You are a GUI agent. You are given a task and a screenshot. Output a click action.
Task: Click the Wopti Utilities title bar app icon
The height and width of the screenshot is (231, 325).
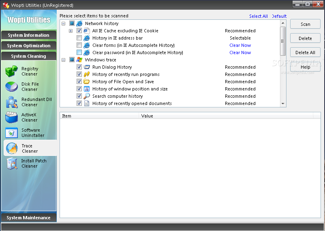(x=6, y=5)
